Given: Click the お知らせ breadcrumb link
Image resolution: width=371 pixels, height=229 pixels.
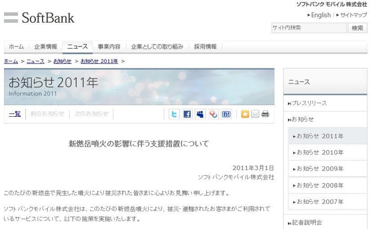Looking at the screenshot, I should 62,61.
